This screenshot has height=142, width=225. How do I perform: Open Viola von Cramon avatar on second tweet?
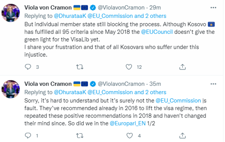[x=11, y=89]
